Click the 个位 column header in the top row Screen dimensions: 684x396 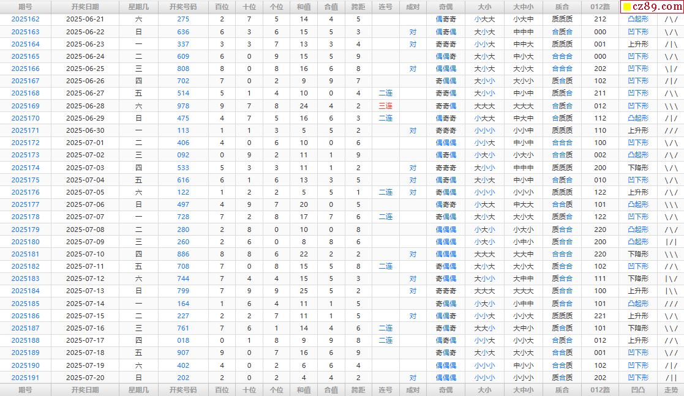(277, 7)
